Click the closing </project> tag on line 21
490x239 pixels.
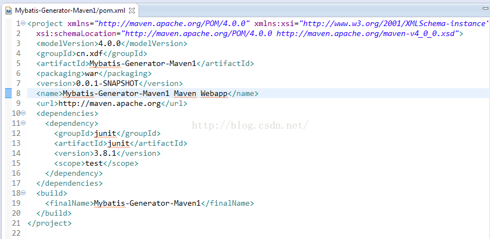50,223
